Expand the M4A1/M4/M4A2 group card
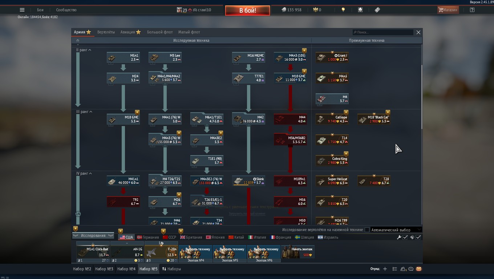494x279 pixels. tap(165, 78)
